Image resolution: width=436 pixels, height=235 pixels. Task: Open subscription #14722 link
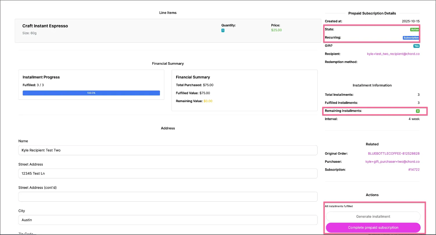[414, 170]
